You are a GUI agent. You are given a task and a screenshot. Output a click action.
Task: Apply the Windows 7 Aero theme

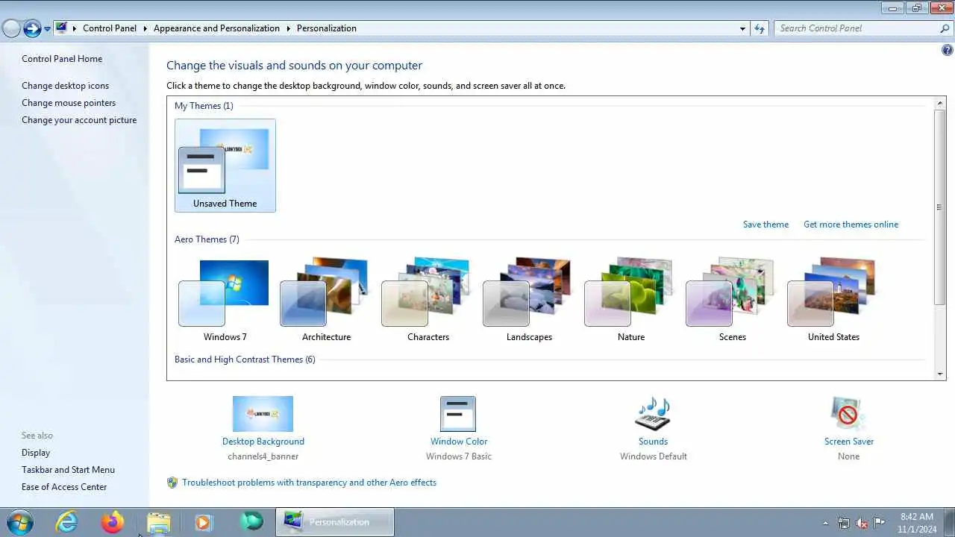tap(225, 299)
